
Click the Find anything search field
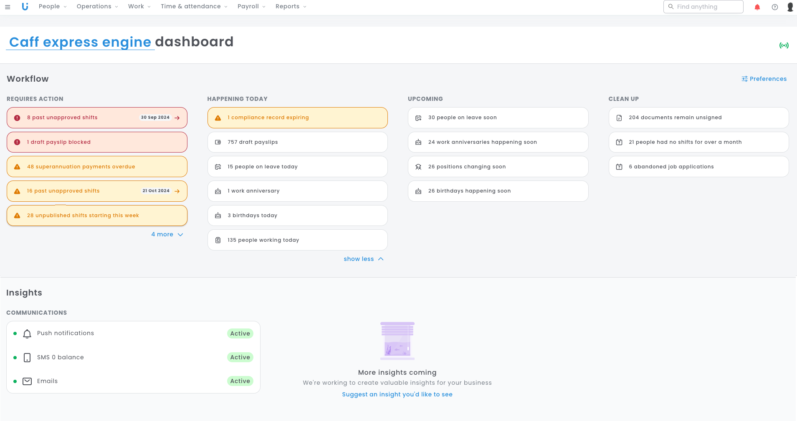(x=703, y=7)
